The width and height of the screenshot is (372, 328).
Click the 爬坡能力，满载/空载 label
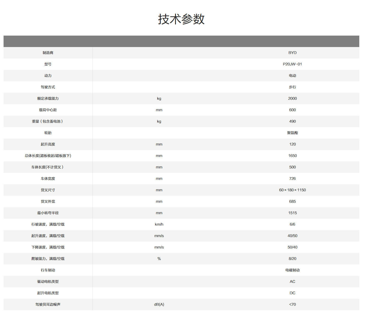point(48,259)
